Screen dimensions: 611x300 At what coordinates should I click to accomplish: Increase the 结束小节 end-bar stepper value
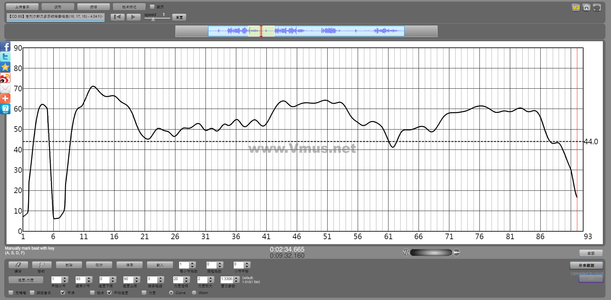[x=89, y=278]
